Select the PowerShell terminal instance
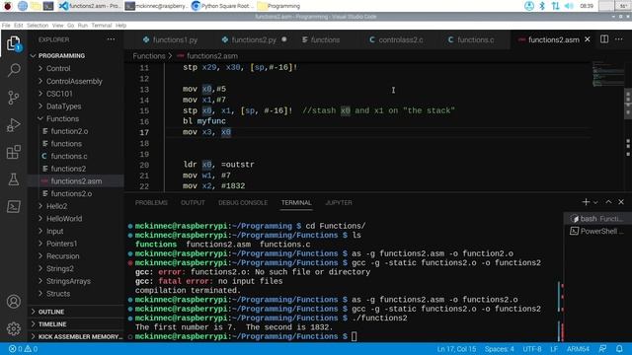 (596, 231)
